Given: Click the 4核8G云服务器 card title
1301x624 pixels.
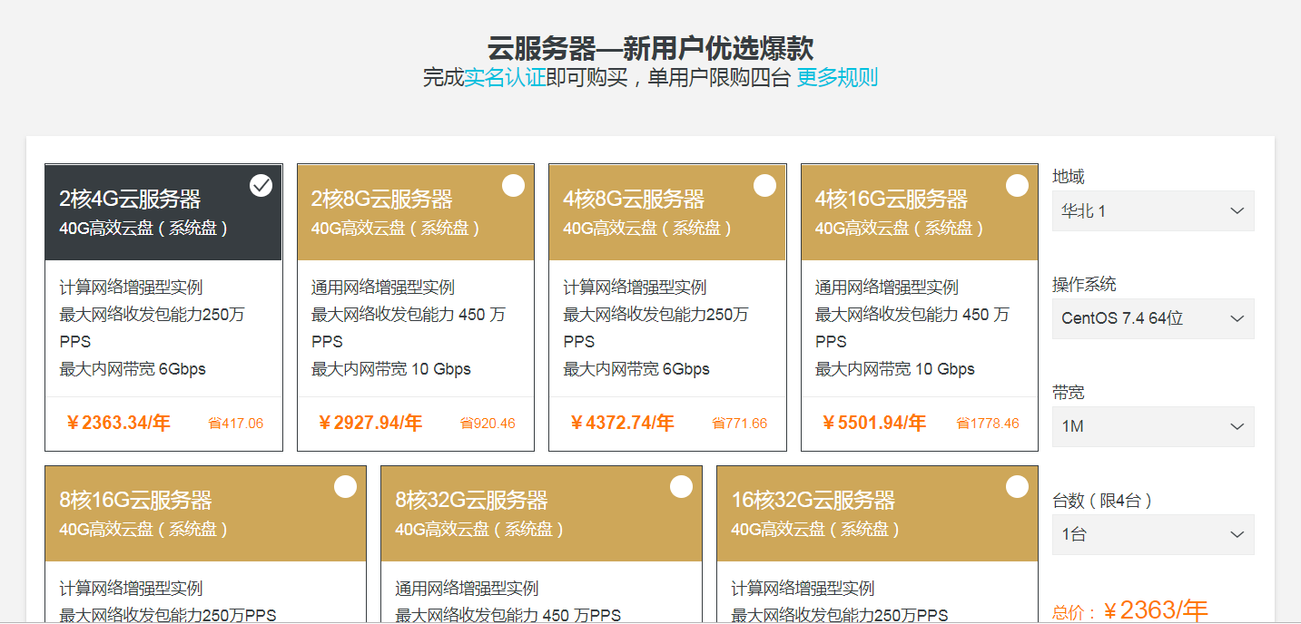Looking at the screenshot, I should click(634, 200).
